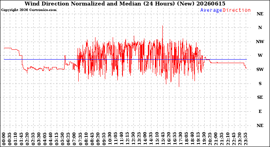Click the 12:15 time axis label
Viewport: 270px width, 147px height.
128,139
